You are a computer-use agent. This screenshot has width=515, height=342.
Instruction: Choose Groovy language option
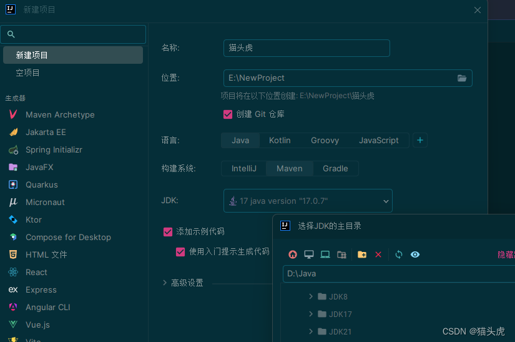(x=325, y=141)
